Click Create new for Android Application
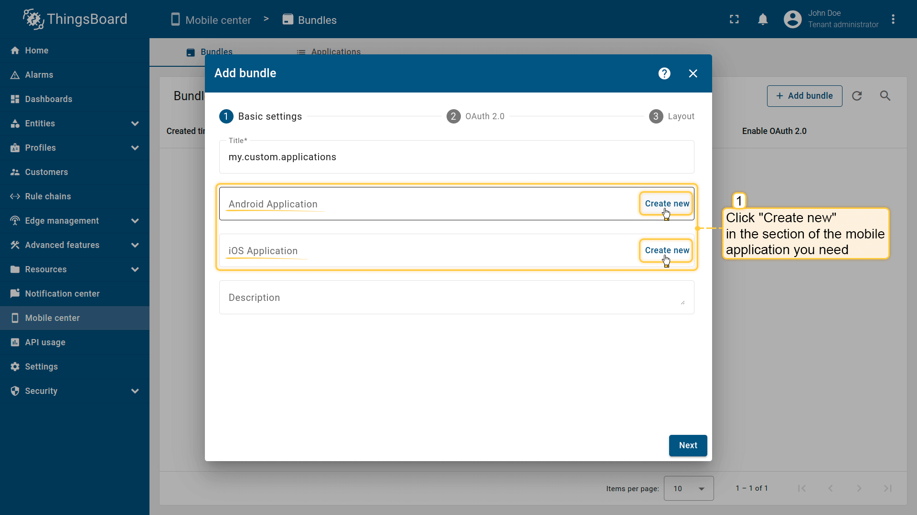Image resolution: width=917 pixels, height=515 pixels. (667, 204)
